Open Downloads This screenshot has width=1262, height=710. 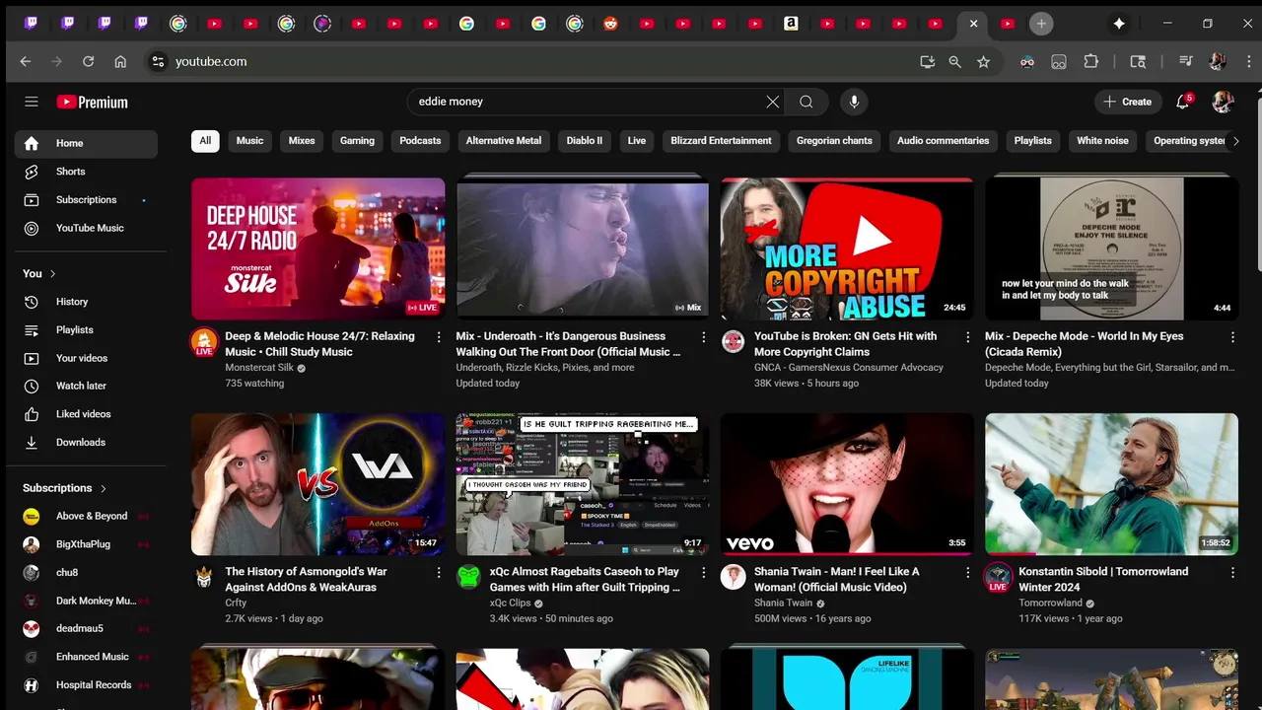pos(86,442)
